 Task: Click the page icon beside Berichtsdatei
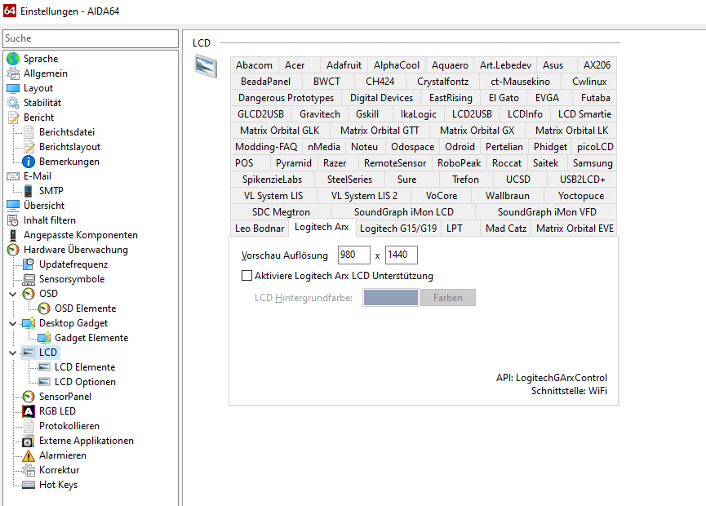pyautogui.click(x=29, y=132)
